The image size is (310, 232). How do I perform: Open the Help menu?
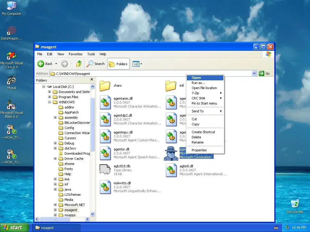point(103,54)
